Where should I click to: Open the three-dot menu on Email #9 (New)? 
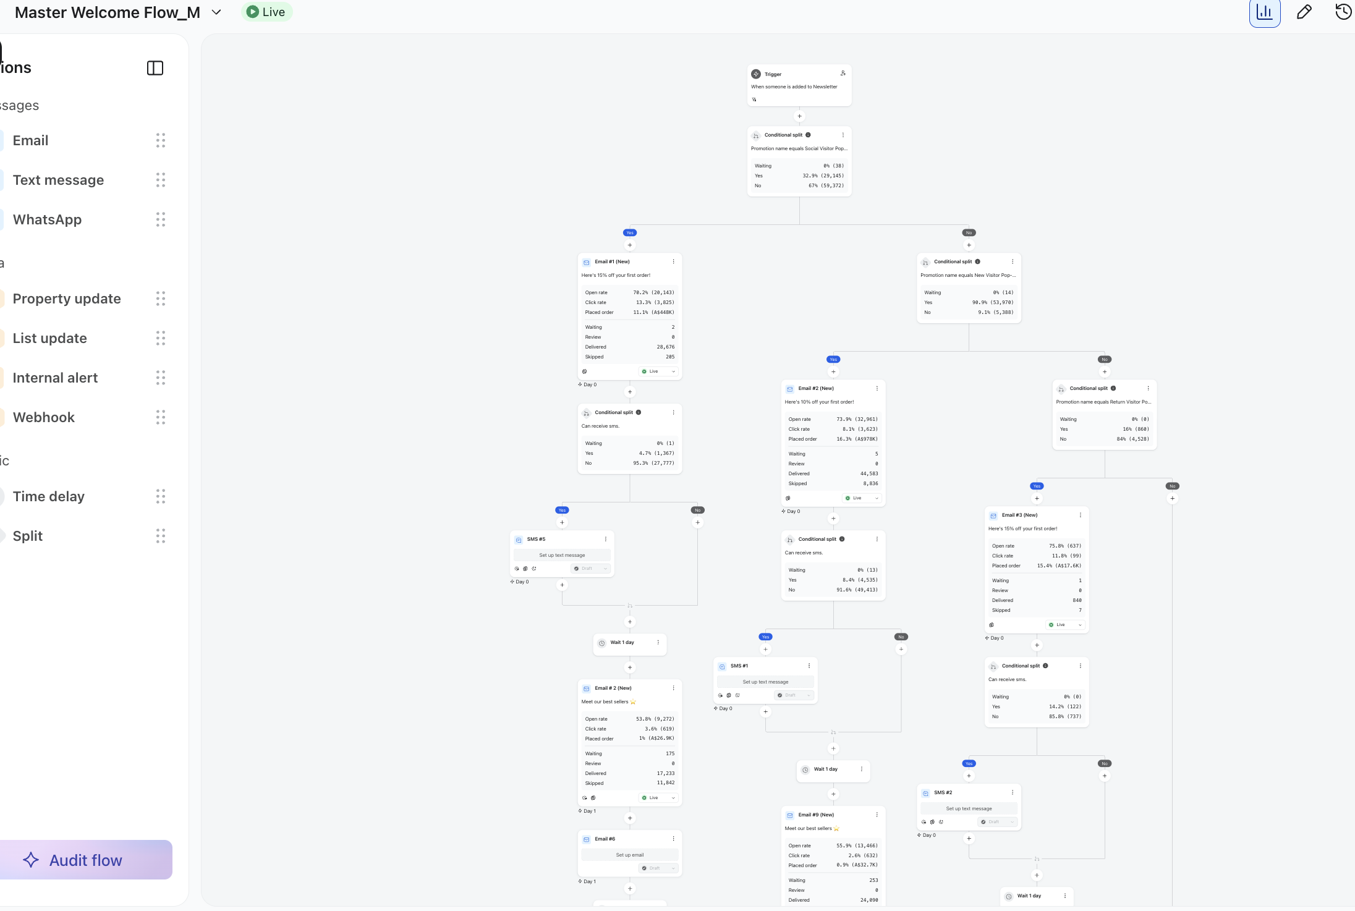[x=877, y=815]
